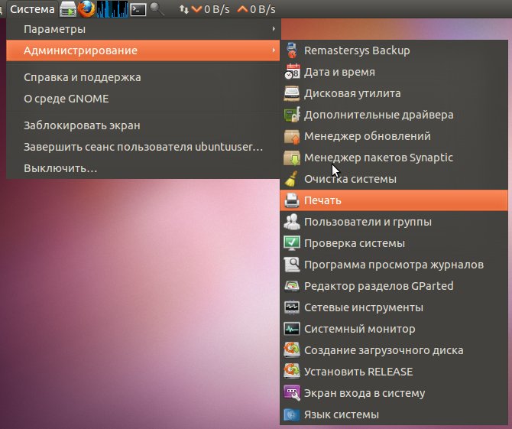Click the magnifier search icon in panel
The width and height of the screenshot is (512, 429).
pos(157,9)
